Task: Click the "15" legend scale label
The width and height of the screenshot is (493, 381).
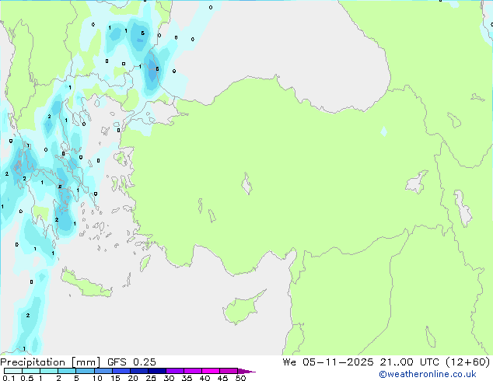Action: [115, 378]
